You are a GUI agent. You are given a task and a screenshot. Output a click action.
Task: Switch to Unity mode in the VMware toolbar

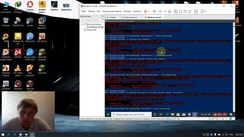coord(190,11)
